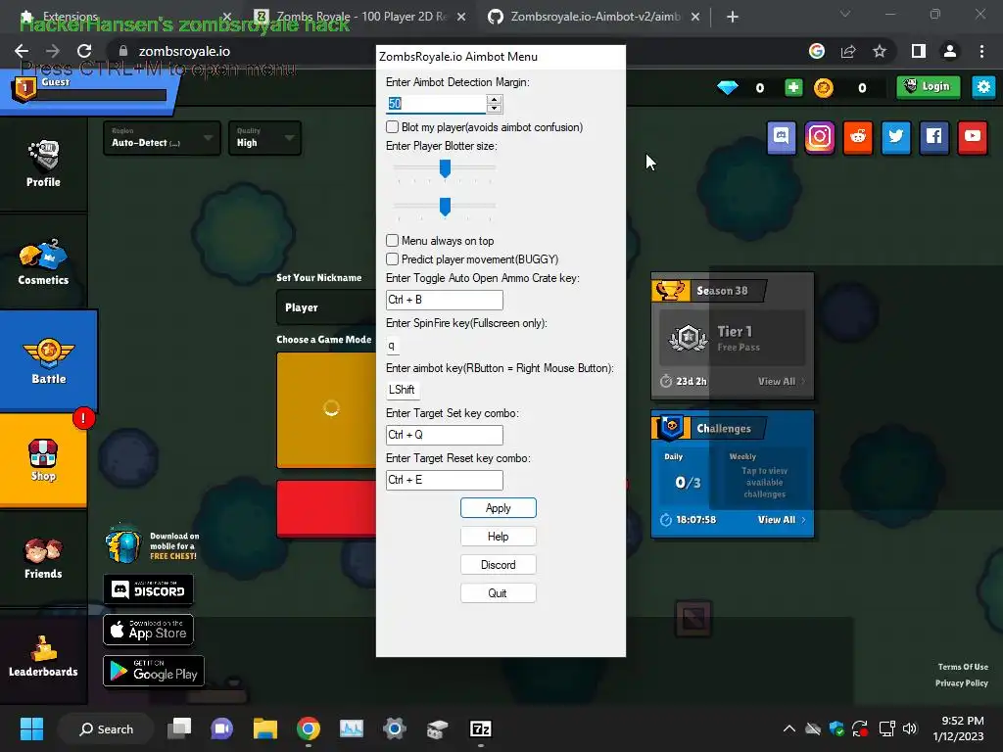Select the Battle sidebar icon
This screenshot has width=1003, height=752.
click(49, 360)
